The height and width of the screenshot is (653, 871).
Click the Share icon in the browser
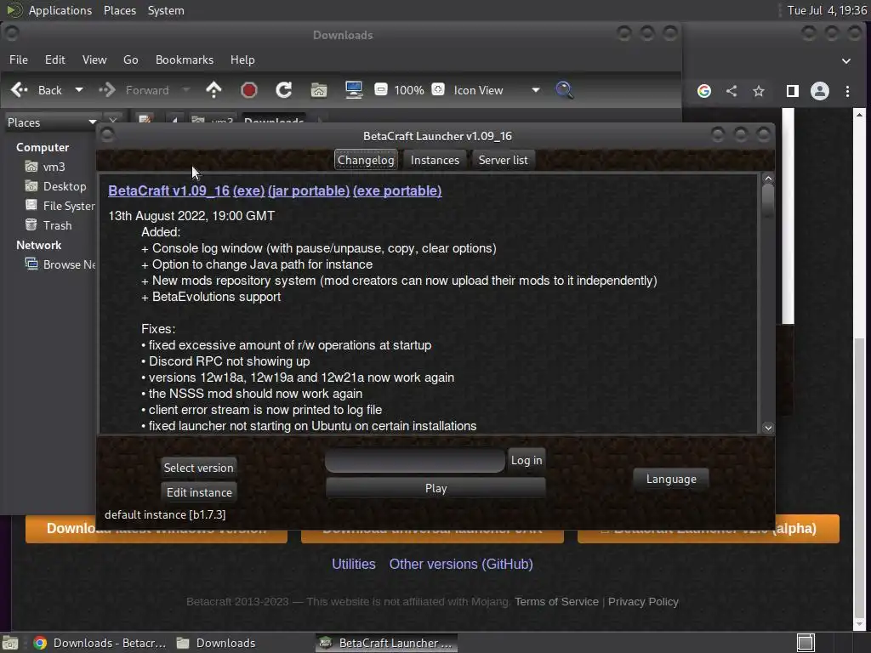732,91
